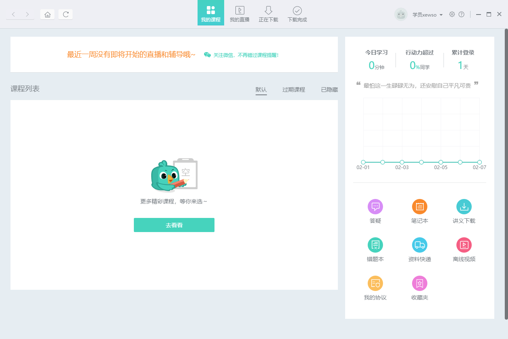Click the home button in toolbar
Screen dimensions: 508x339
pyautogui.click(x=48, y=15)
